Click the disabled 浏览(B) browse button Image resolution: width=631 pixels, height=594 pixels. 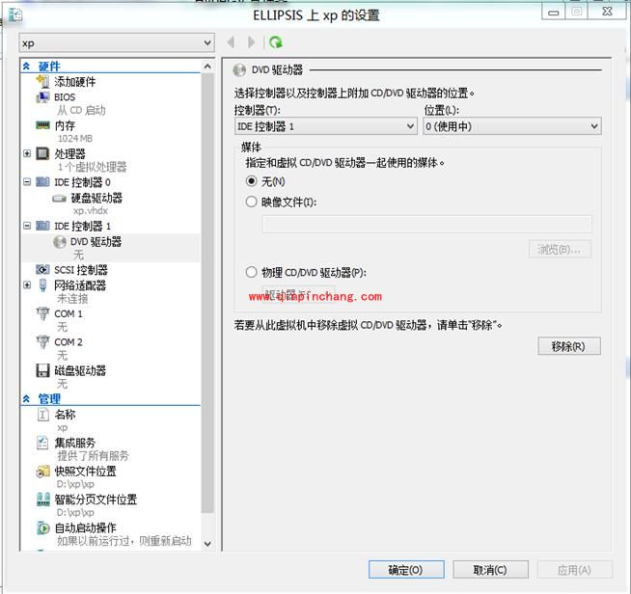(x=560, y=250)
